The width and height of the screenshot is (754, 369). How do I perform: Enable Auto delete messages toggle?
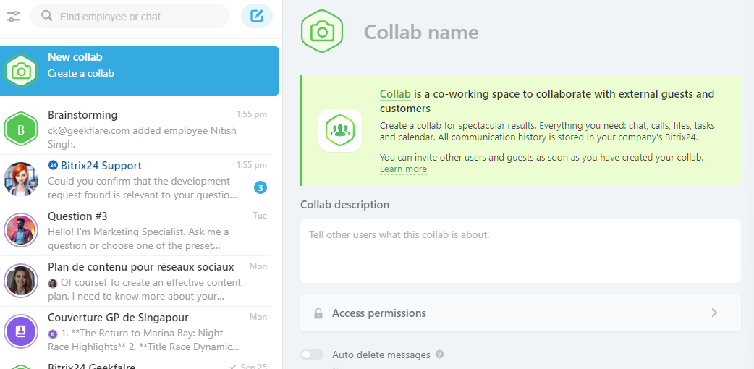click(x=312, y=355)
